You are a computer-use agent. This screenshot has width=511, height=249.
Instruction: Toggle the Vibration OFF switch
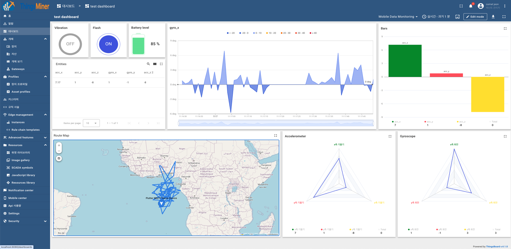[70, 44]
